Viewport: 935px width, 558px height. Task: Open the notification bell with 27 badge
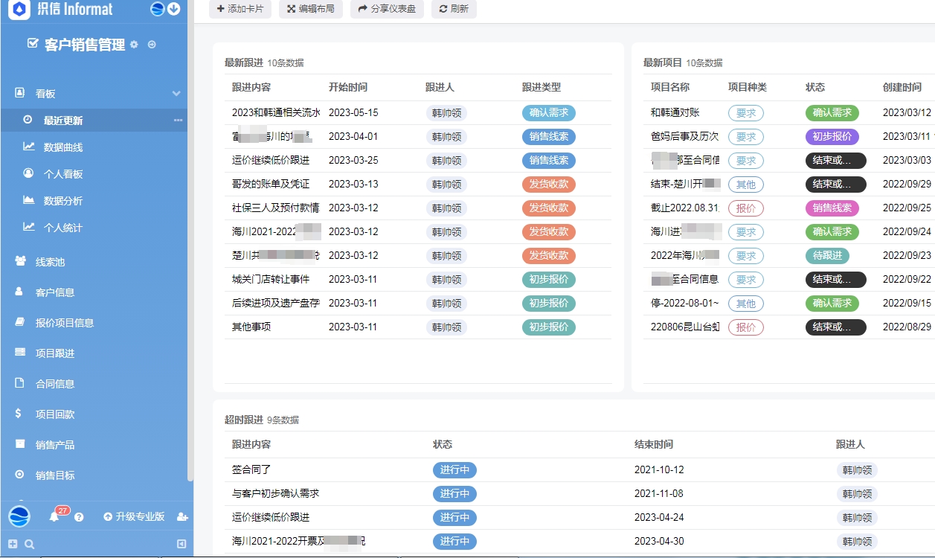click(54, 516)
